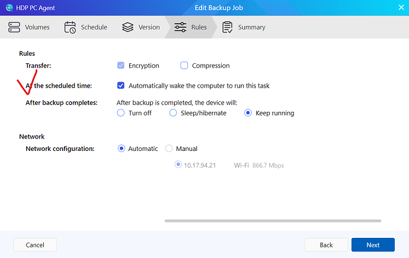Click the Volumes step drive icon
Screen dimensions: 409x258
14,27
